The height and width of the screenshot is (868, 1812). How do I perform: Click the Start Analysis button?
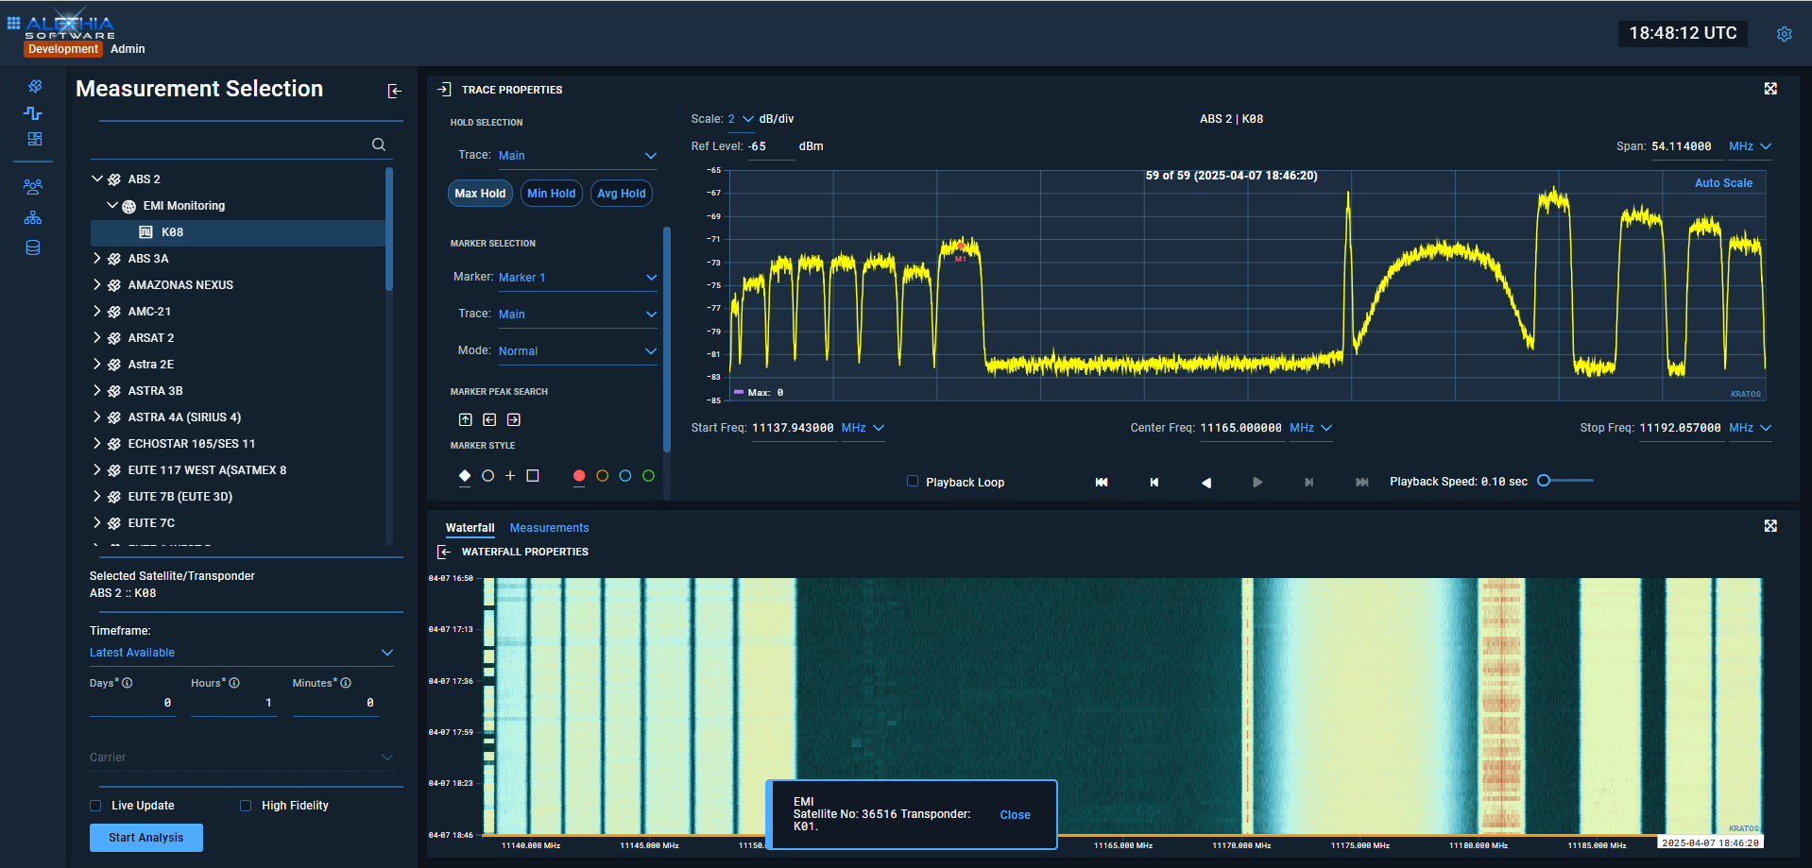(x=146, y=838)
